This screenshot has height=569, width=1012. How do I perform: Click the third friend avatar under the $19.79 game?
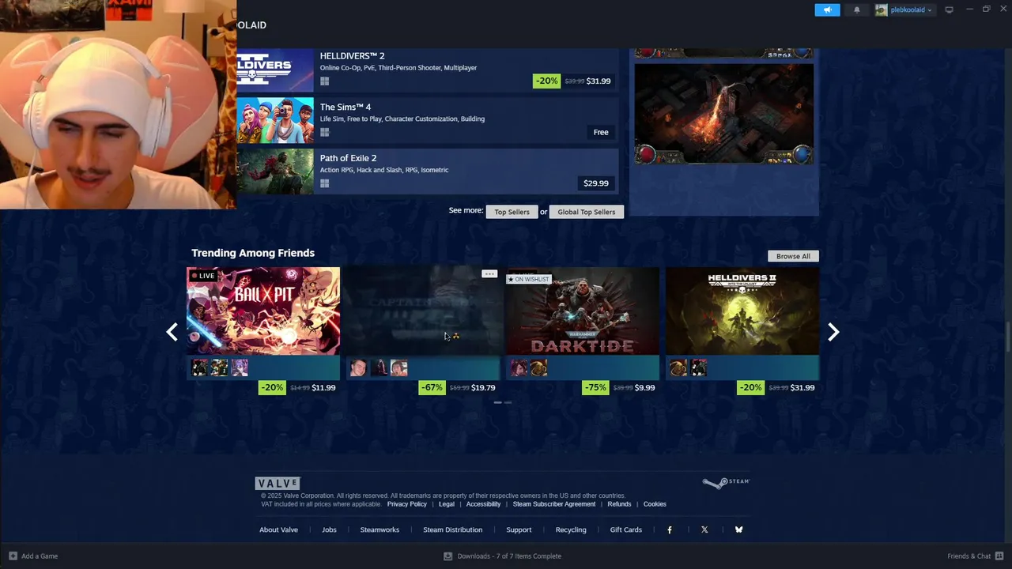click(399, 367)
